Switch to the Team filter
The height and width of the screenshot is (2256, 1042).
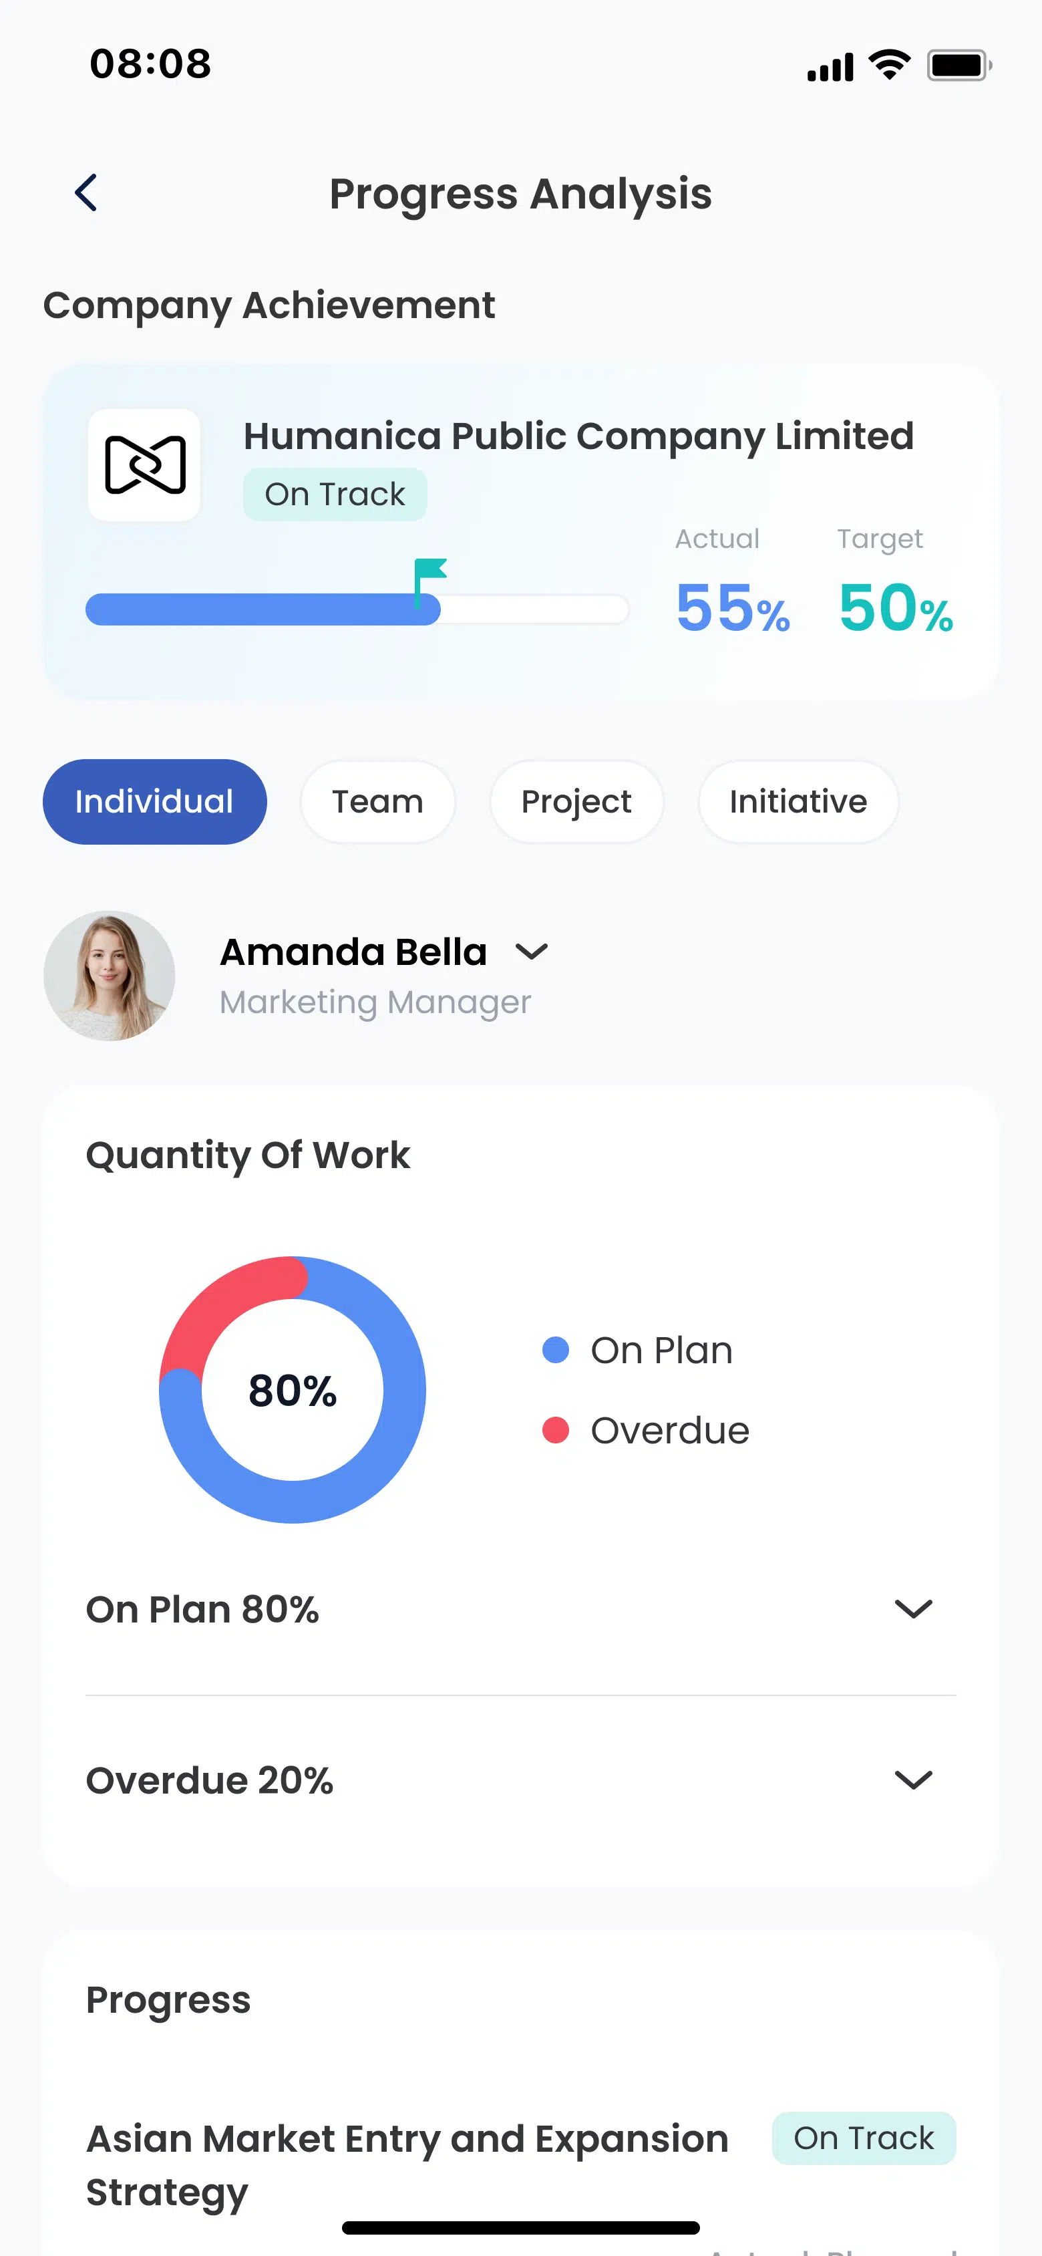pos(377,801)
